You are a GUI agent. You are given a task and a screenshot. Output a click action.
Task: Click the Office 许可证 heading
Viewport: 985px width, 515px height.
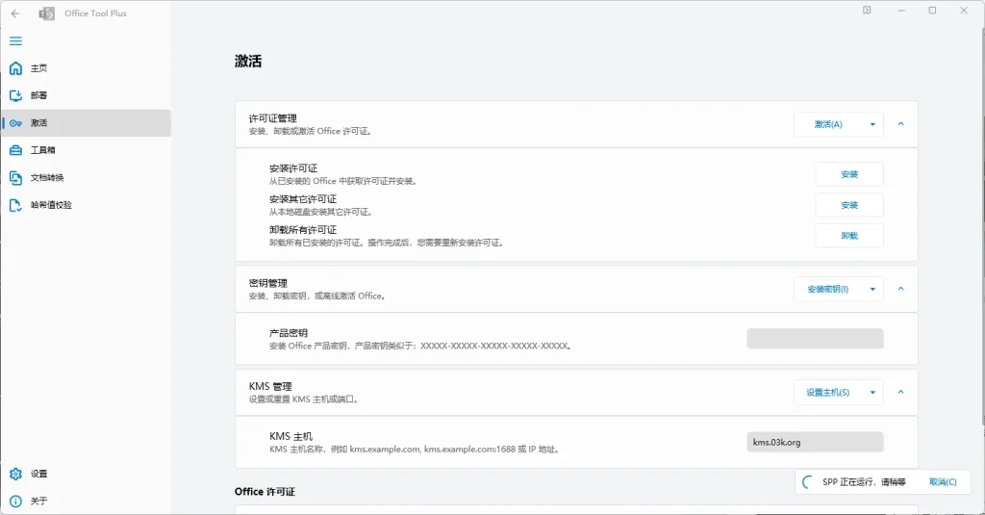[265, 492]
